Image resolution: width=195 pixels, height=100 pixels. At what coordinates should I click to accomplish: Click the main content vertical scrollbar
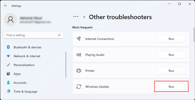point(194,35)
